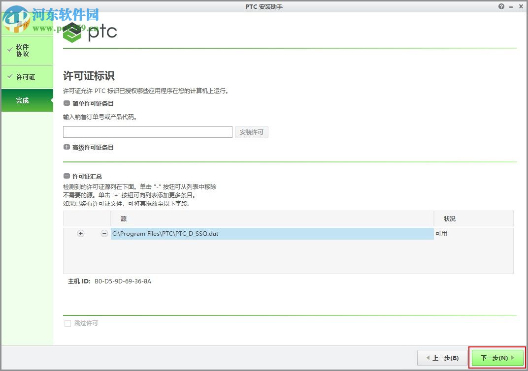This screenshot has height=371, width=528.
Task: Collapse the 许可证汇总 section
Action: pos(66,176)
